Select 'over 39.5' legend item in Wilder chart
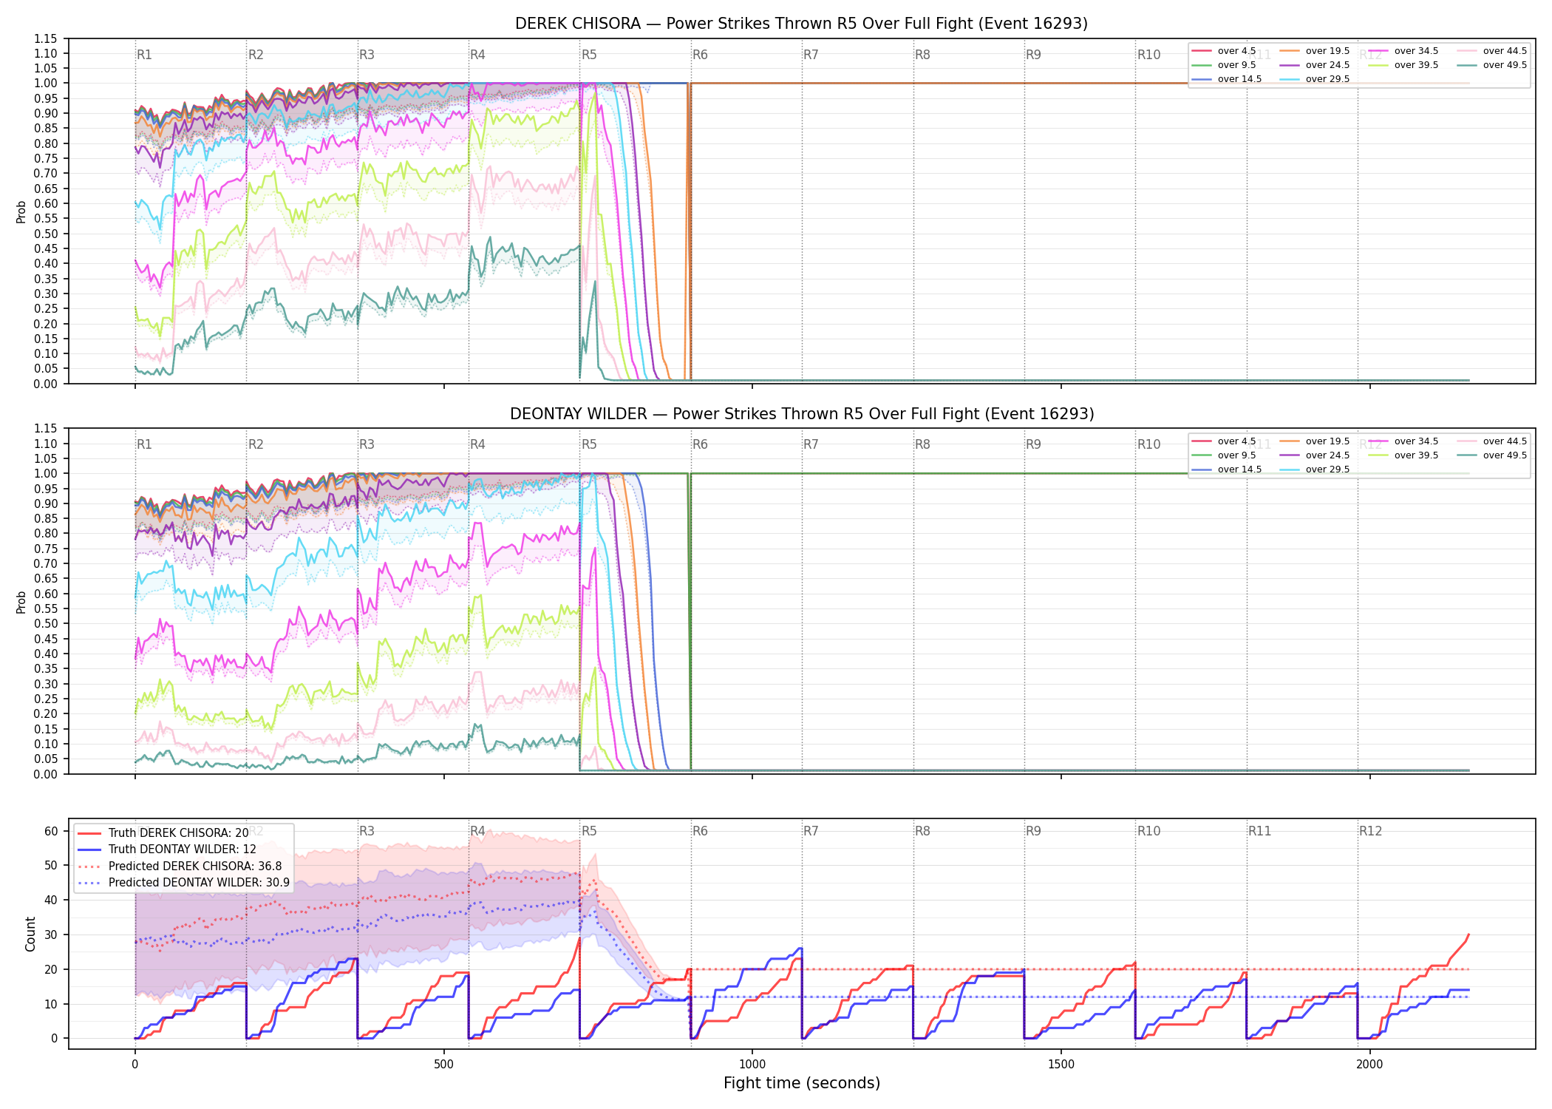1552x1109 pixels. click(1403, 455)
